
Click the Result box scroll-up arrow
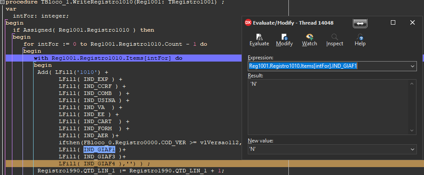(x=412, y=84)
